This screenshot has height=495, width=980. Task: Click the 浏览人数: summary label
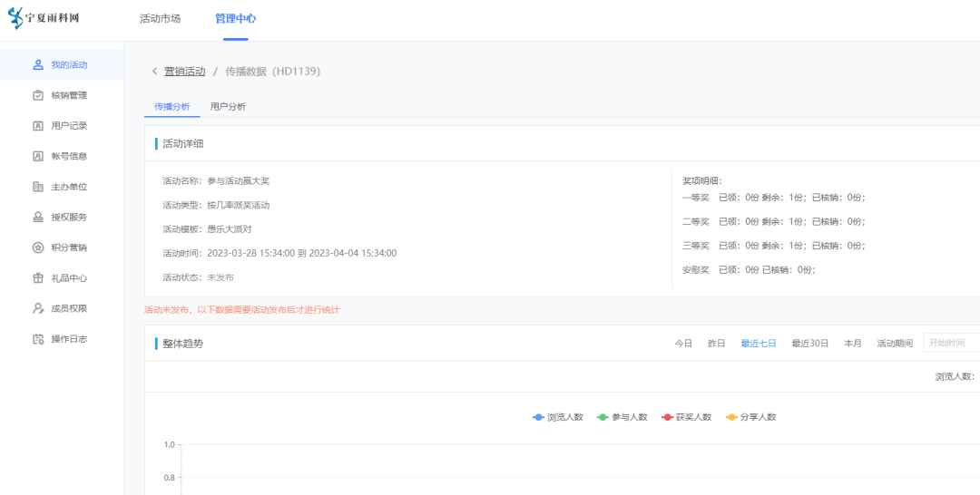tap(955, 376)
